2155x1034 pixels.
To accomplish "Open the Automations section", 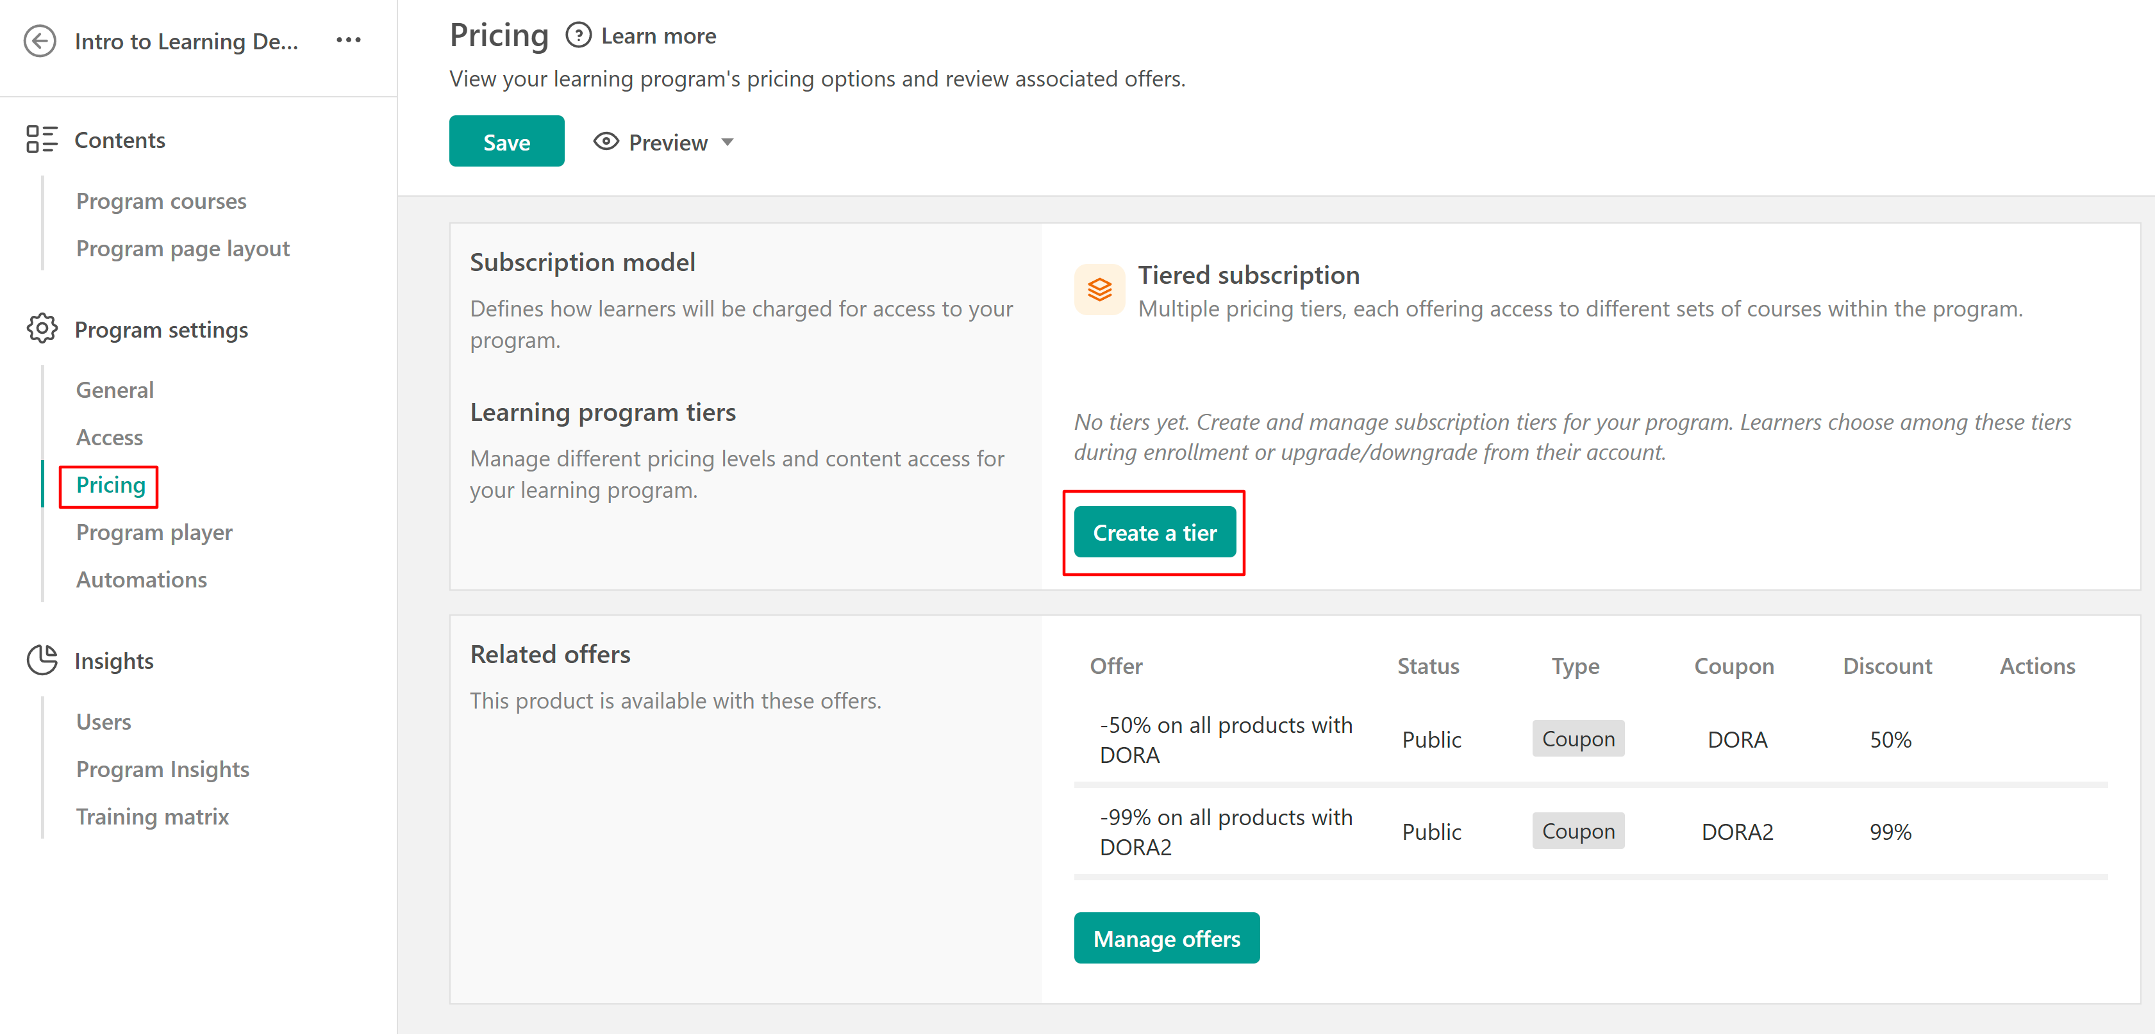I will [x=142, y=579].
